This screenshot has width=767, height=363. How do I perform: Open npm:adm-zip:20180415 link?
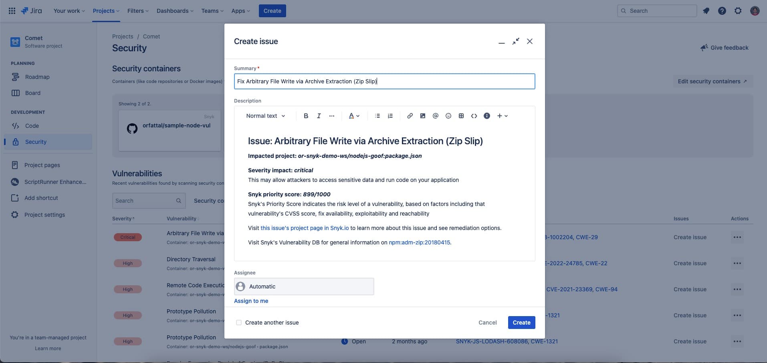[x=419, y=242]
